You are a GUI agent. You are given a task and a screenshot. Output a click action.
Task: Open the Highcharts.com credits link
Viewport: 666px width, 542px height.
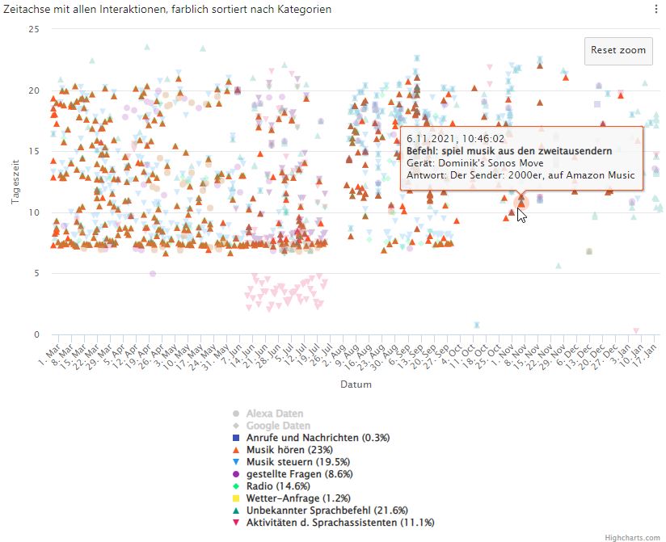point(632,538)
